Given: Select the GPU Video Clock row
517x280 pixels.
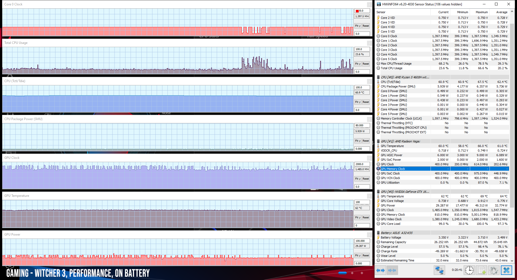Looking at the screenshot, I should pyautogui.click(x=442, y=219).
